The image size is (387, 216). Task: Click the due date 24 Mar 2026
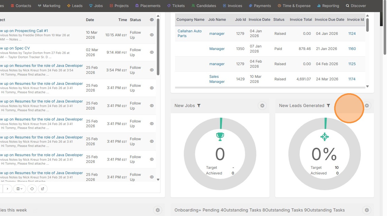[x=327, y=79]
